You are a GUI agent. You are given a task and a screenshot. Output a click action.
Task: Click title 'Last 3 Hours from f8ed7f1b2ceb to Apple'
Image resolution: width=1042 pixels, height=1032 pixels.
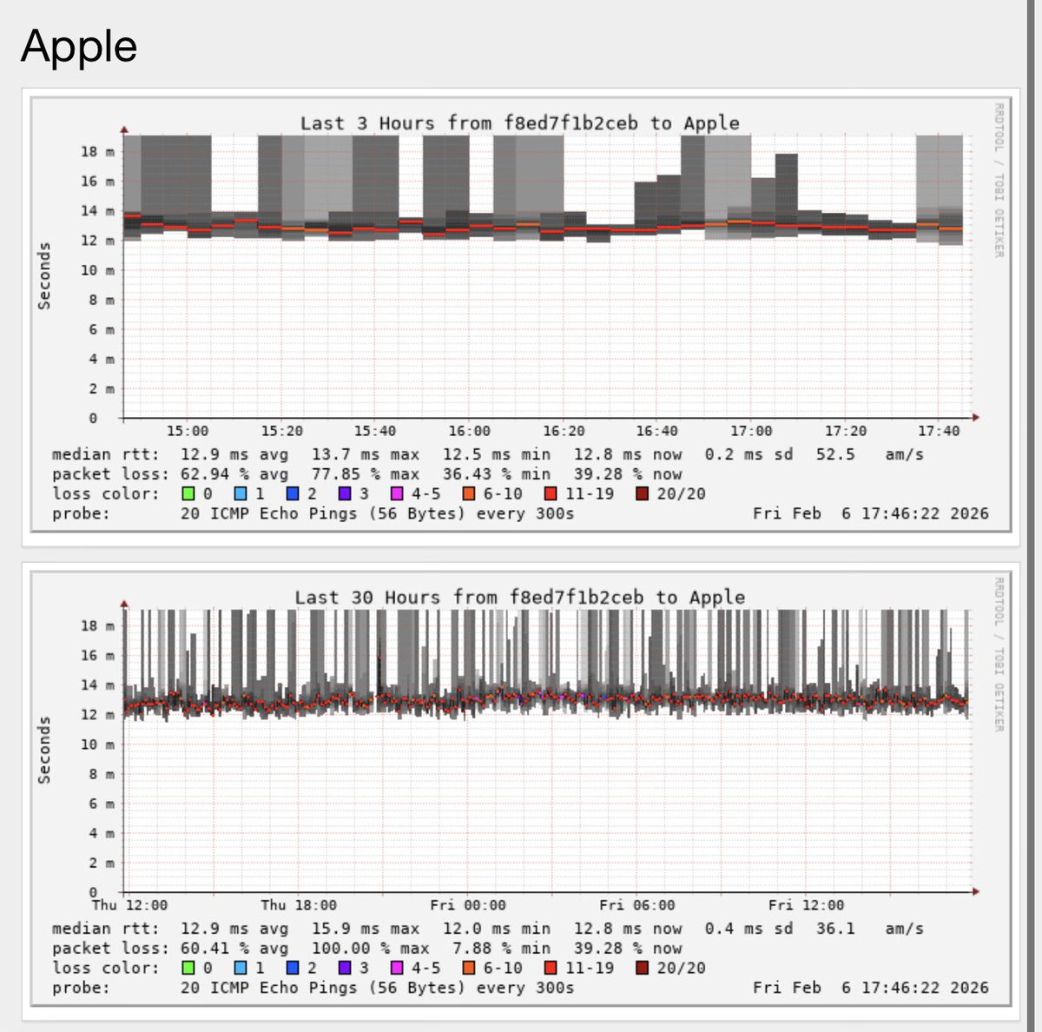(x=519, y=123)
